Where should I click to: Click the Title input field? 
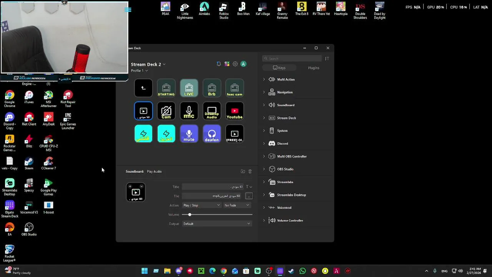(x=213, y=187)
